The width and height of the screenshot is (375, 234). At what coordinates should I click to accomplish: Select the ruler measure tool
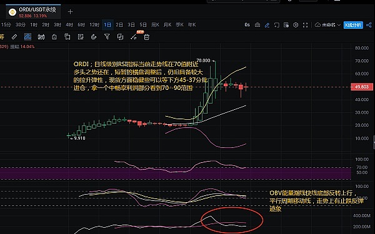[x=14, y=37]
